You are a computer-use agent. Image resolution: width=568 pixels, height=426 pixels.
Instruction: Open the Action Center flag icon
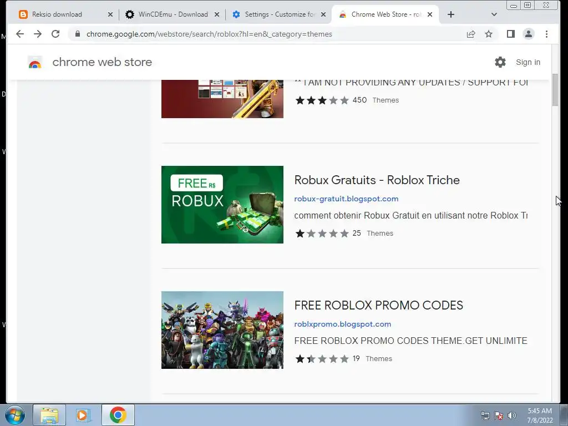(x=499, y=415)
